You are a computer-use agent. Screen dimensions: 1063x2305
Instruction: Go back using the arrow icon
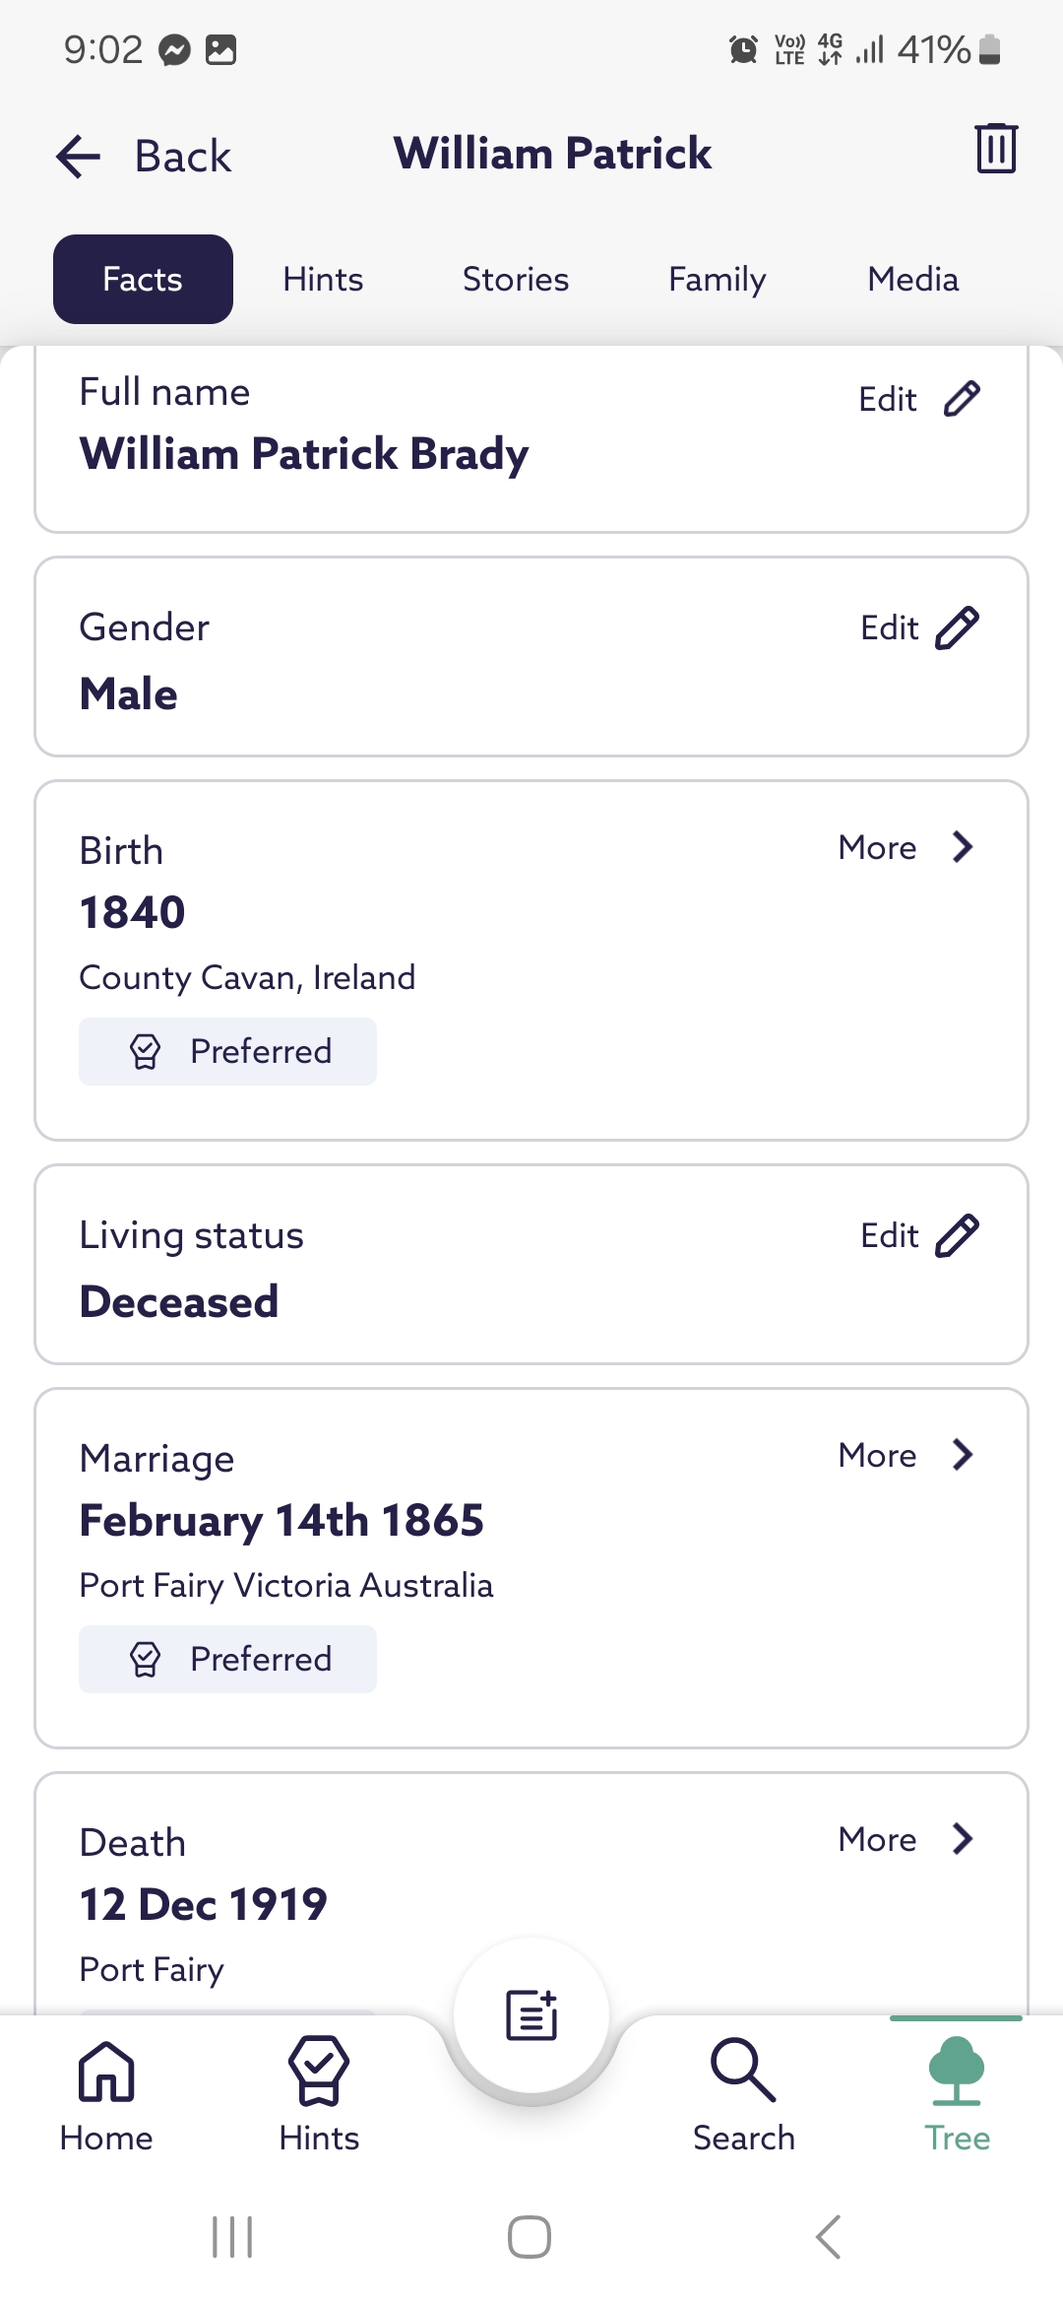click(79, 157)
